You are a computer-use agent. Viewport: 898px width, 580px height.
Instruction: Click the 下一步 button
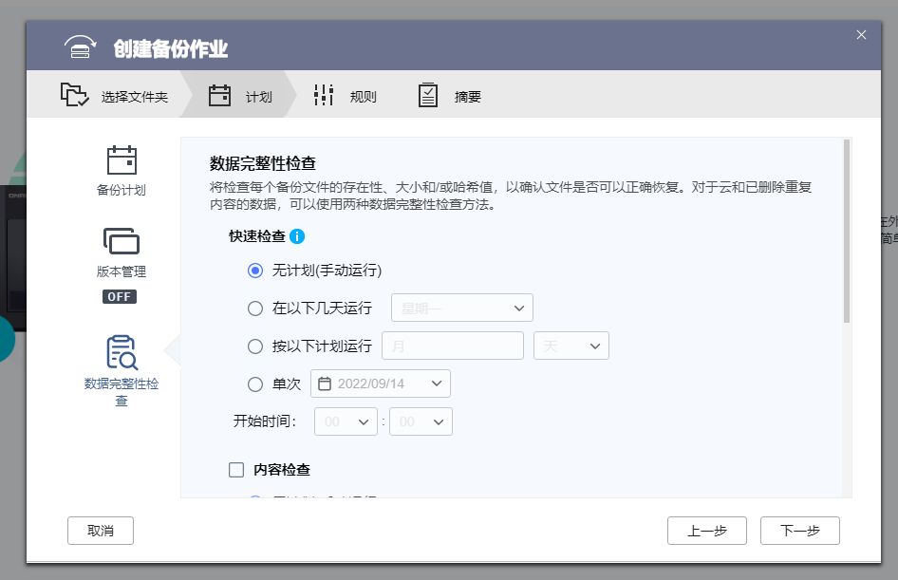point(799,531)
